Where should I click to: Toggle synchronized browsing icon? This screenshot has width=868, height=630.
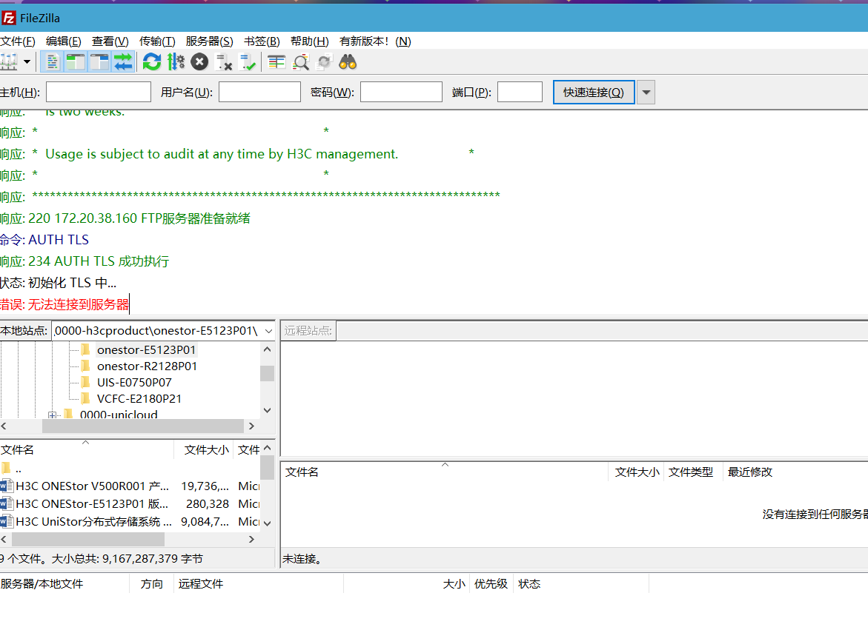(x=325, y=62)
